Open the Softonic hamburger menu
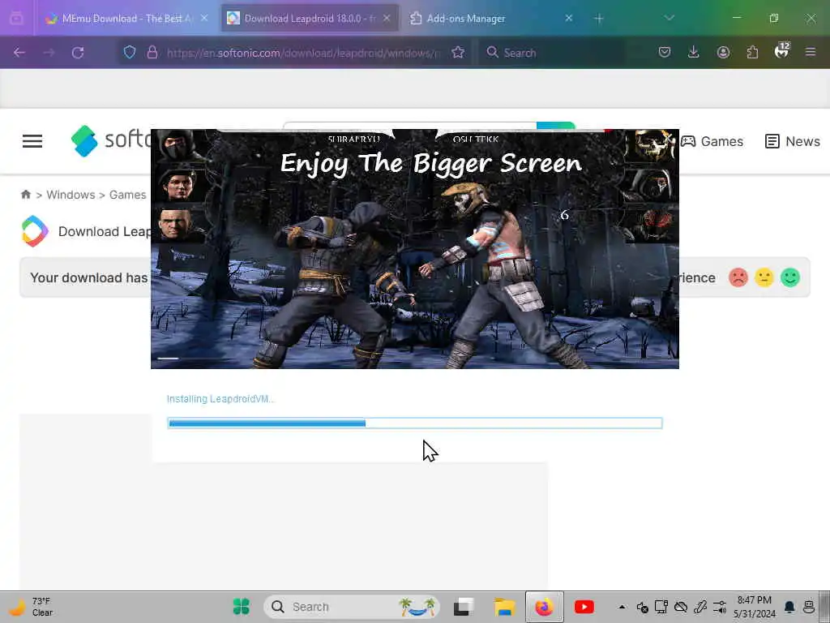This screenshot has height=623, width=830. tap(32, 141)
